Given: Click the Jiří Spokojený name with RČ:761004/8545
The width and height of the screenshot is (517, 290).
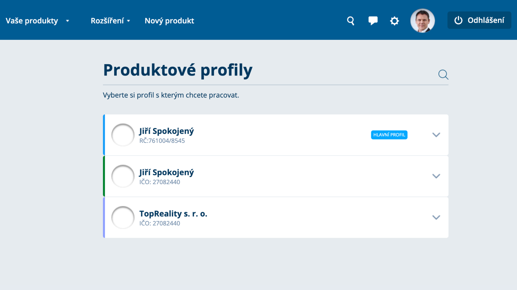Looking at the screenshot, I should pyautogui.click(x=166, y=131).
